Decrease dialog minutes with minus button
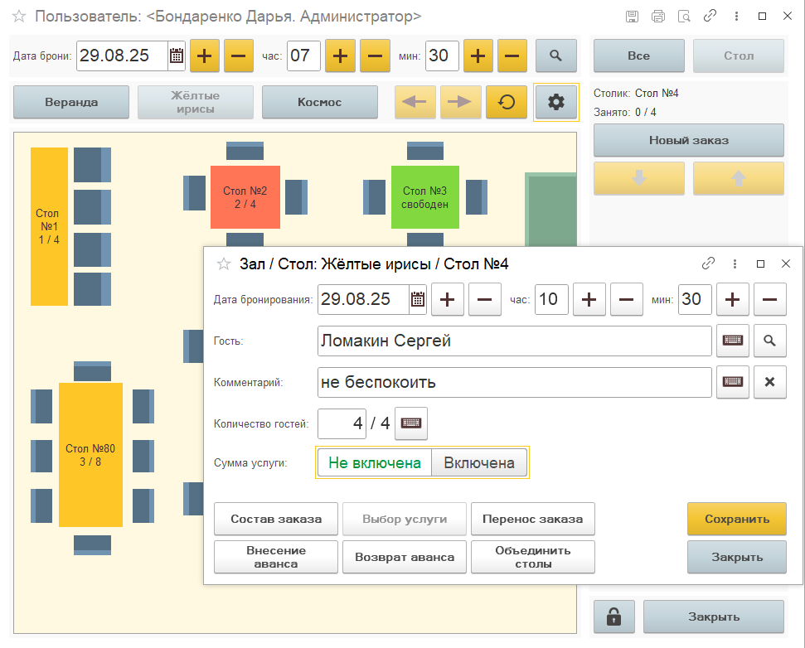Viewport: 805px width, 648px height. 769,300
